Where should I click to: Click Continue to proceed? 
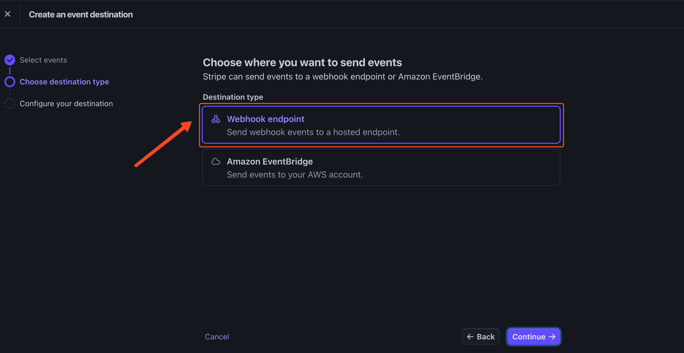[x=533, y=337]
